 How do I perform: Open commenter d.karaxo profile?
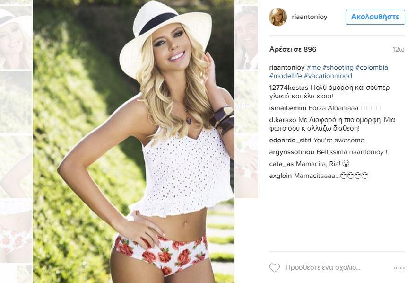[x=283, y=120]
